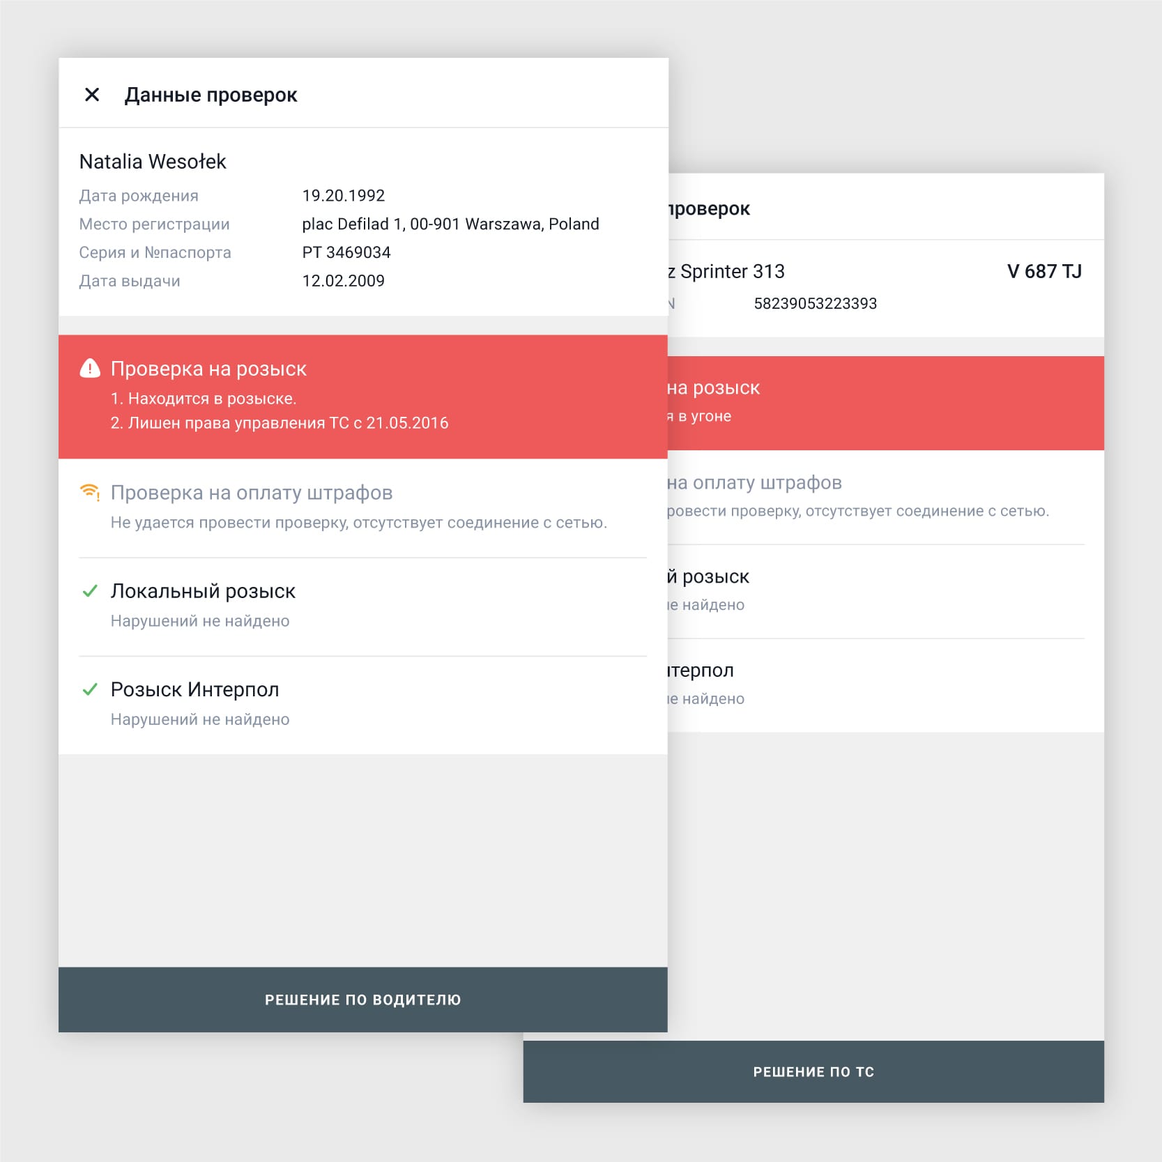Click the green checkmark next to Розыск Интерпол
This screenshot has width=1162, height=1162.
[x=90, y=689]
